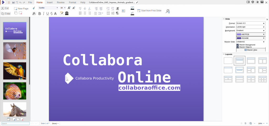Click the Clear Formatting icon
Screen dimensions: 269x126
coord(34,14)
